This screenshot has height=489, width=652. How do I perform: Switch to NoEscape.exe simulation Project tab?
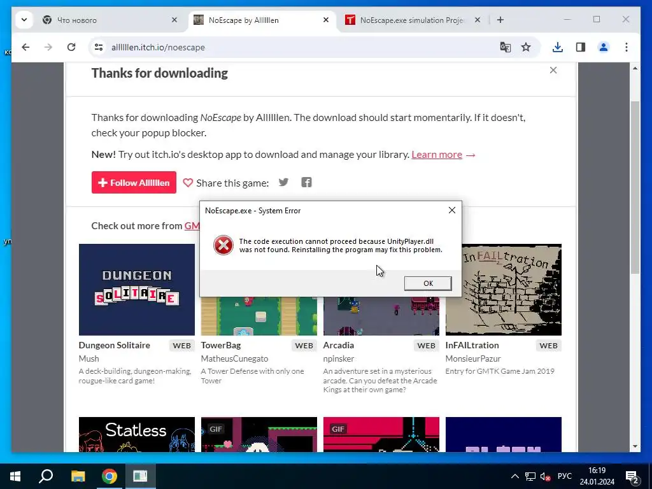tap(412, 20)
